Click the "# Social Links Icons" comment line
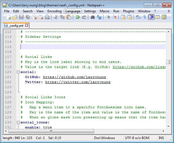Viewport: 174px width, 143px height. pos(43,97)
